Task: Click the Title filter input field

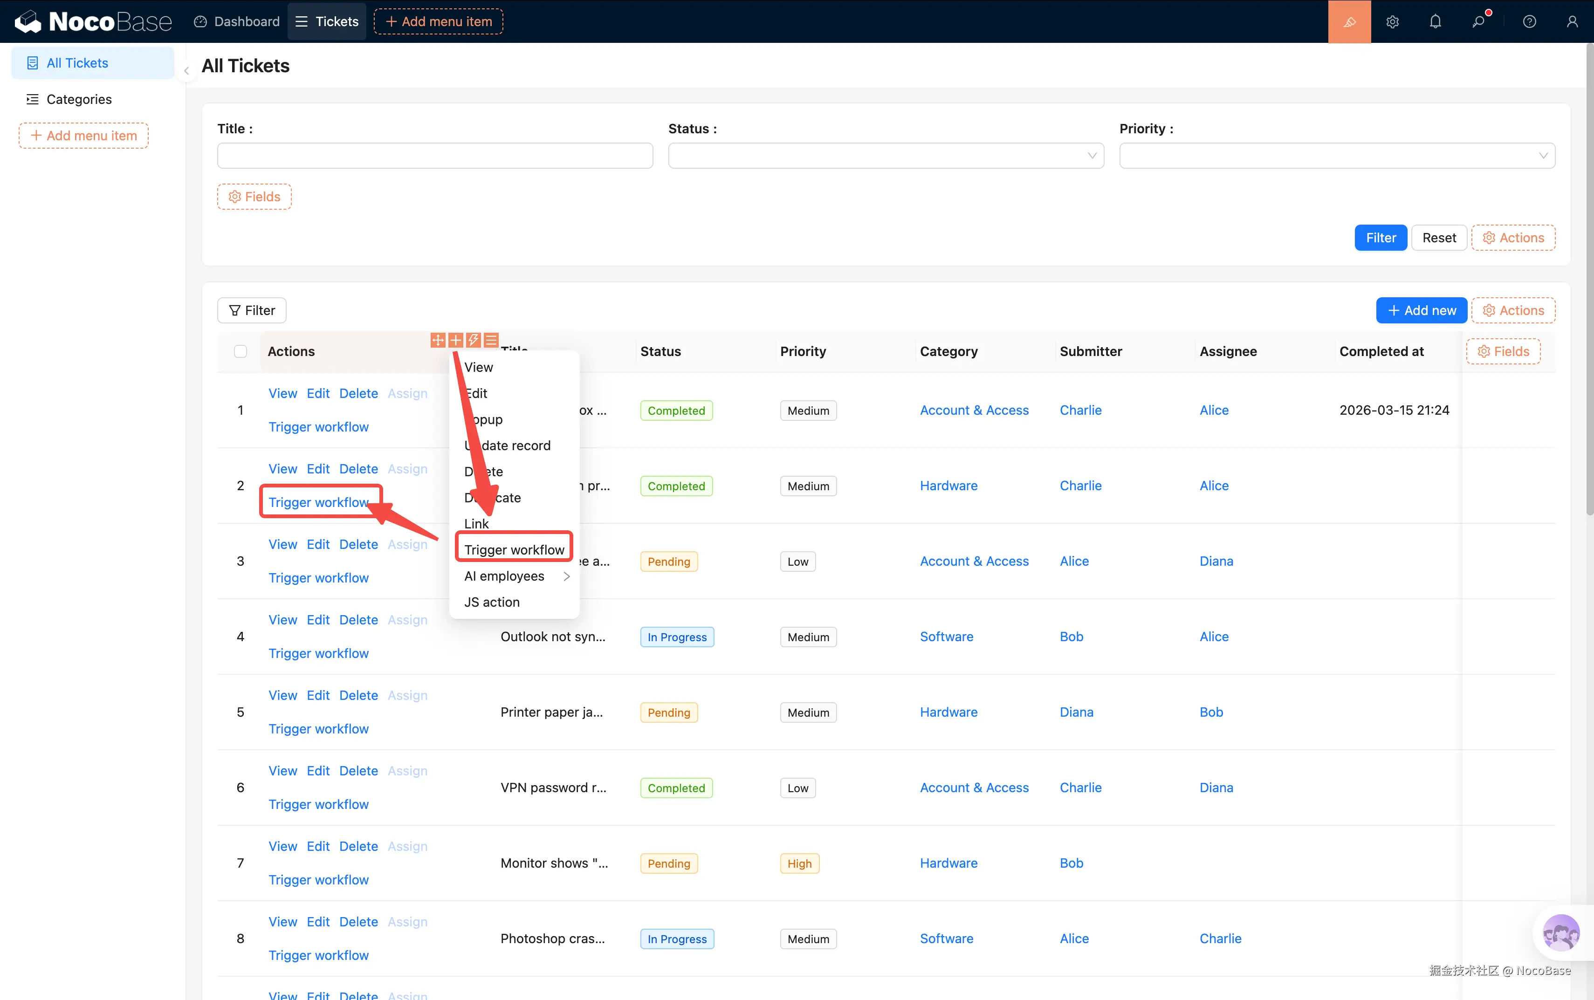Action: (x=434, y=156)
